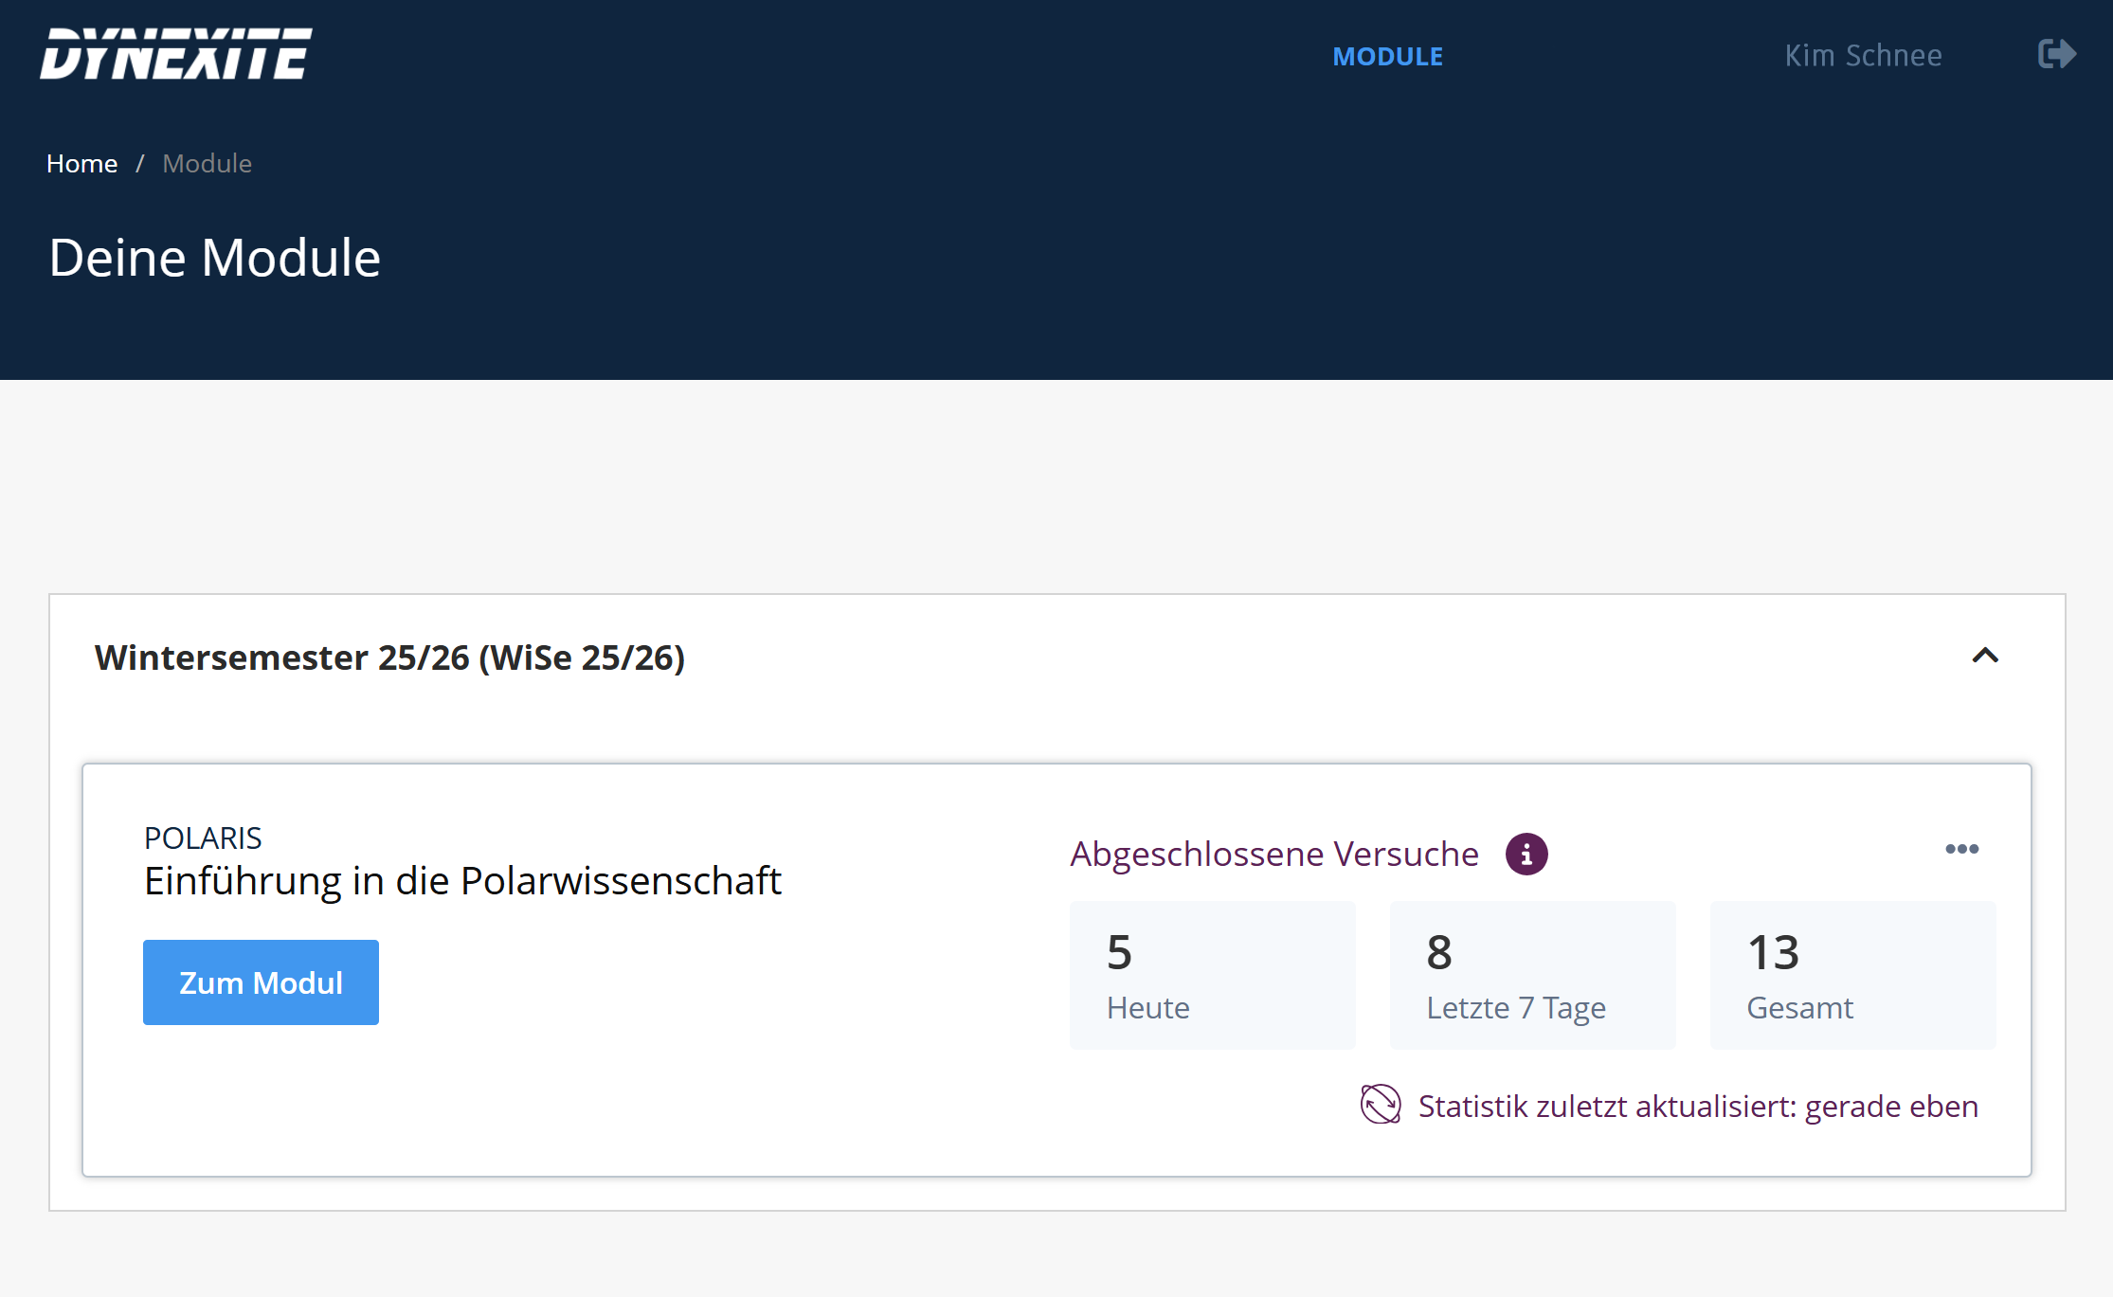Click the Dynexite logo
The image size is (2113, 1297).
pyautogui.click(x=176, y=54)
